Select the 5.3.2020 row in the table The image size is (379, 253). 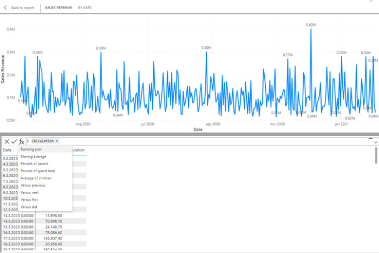[10, 170]
